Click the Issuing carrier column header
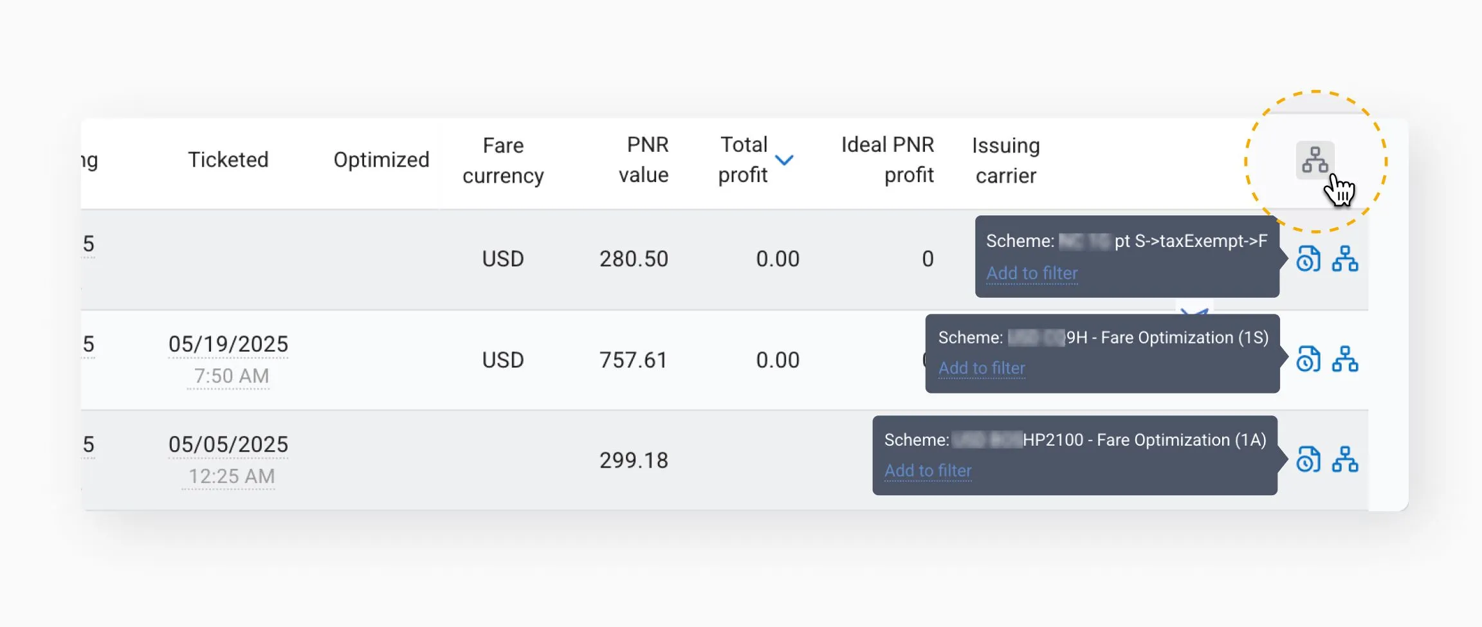 point(1006,160)
